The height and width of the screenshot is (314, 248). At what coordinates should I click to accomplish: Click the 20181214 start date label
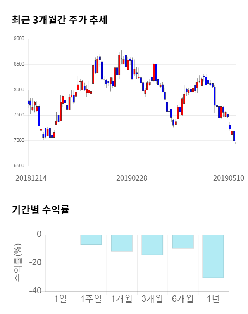coord(31,178)
